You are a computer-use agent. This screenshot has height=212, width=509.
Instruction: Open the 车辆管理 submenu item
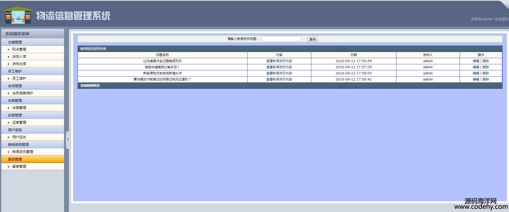19,108
